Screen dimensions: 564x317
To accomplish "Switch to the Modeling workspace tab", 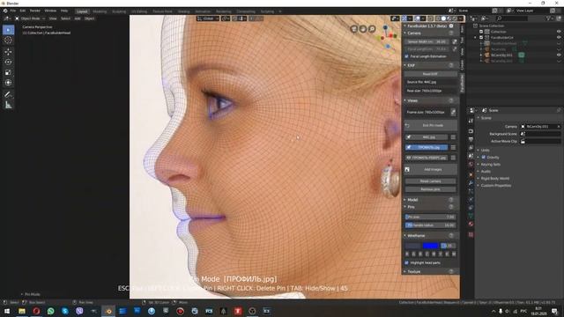I will [x=100, y=11].
